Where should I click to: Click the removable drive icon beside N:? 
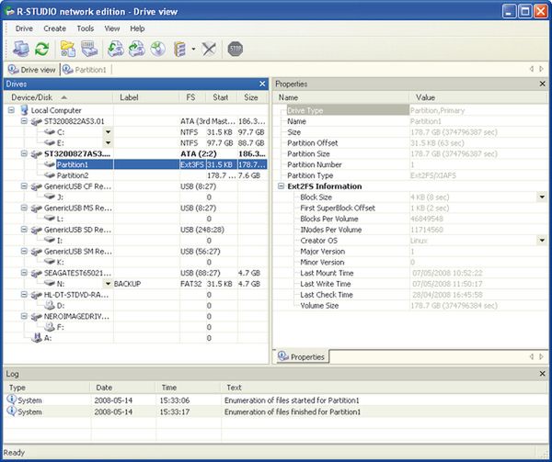(x=50, y=284)
